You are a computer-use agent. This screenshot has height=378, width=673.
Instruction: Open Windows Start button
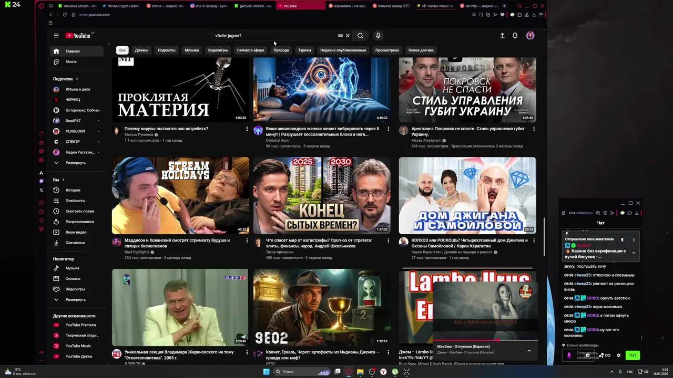point(267,372)
